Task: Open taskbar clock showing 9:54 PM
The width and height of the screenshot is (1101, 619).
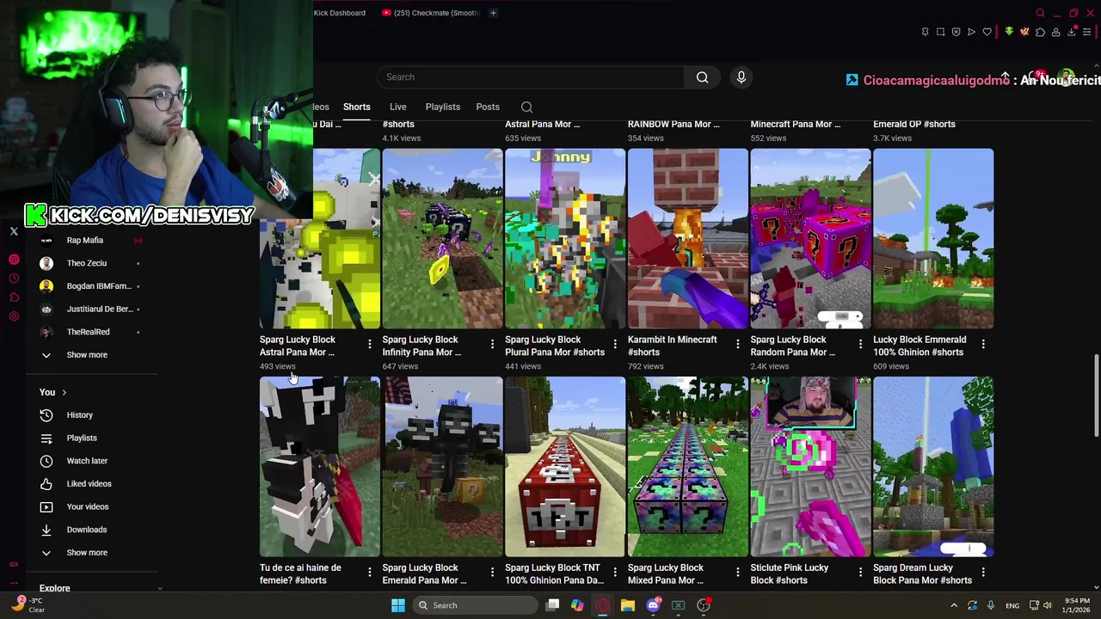Action: (1076, 605)
